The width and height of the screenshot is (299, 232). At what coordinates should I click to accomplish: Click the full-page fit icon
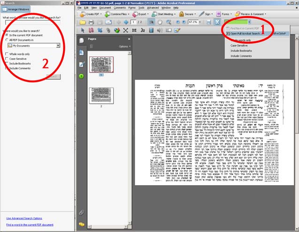coord(217,22)
